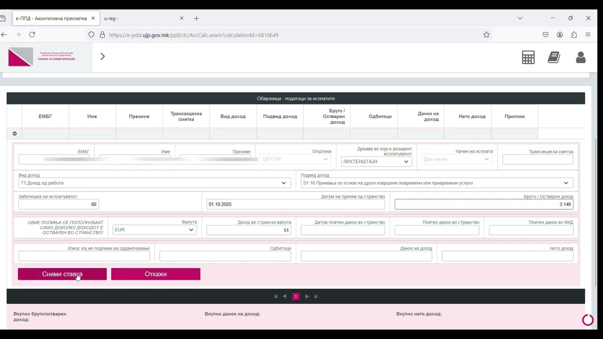The height and width of the screenshot is (339, 603).
Task: Open the Општина ЦЕНТАР dropdown
Action: 296,159
